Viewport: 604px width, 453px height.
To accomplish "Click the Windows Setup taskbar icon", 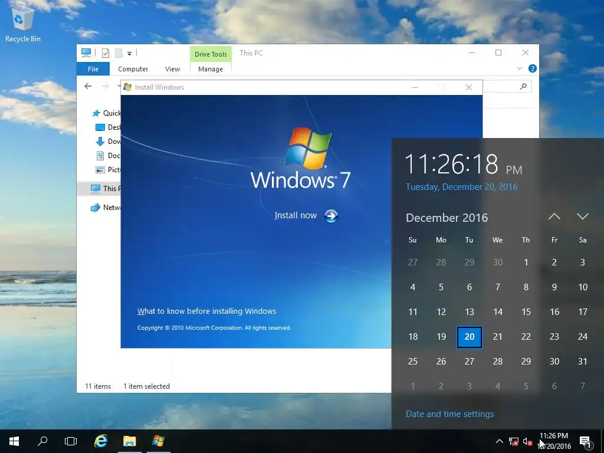I will (158, 441).
